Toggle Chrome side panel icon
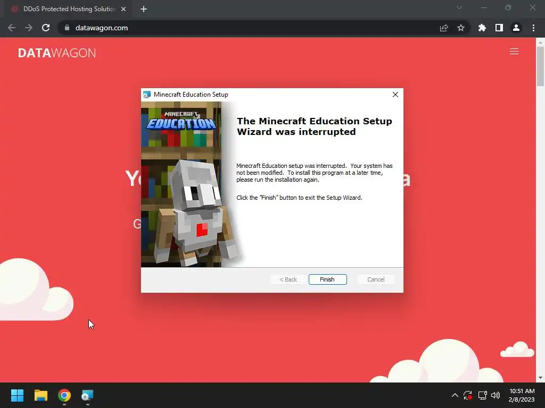Image resolution: width=545 pixels, height=408 pixels. 499,28
